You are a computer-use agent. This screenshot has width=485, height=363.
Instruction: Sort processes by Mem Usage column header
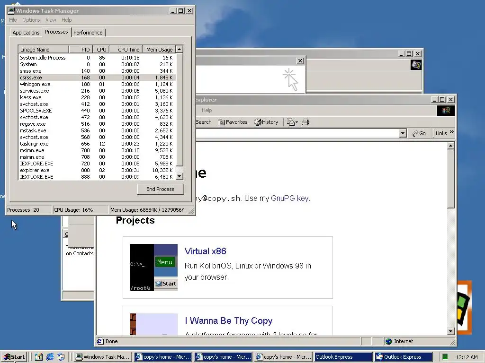(x=159, y=49)
